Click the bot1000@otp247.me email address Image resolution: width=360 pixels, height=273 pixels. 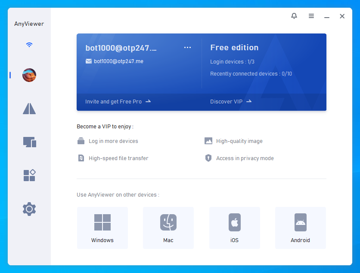[118, 61]
